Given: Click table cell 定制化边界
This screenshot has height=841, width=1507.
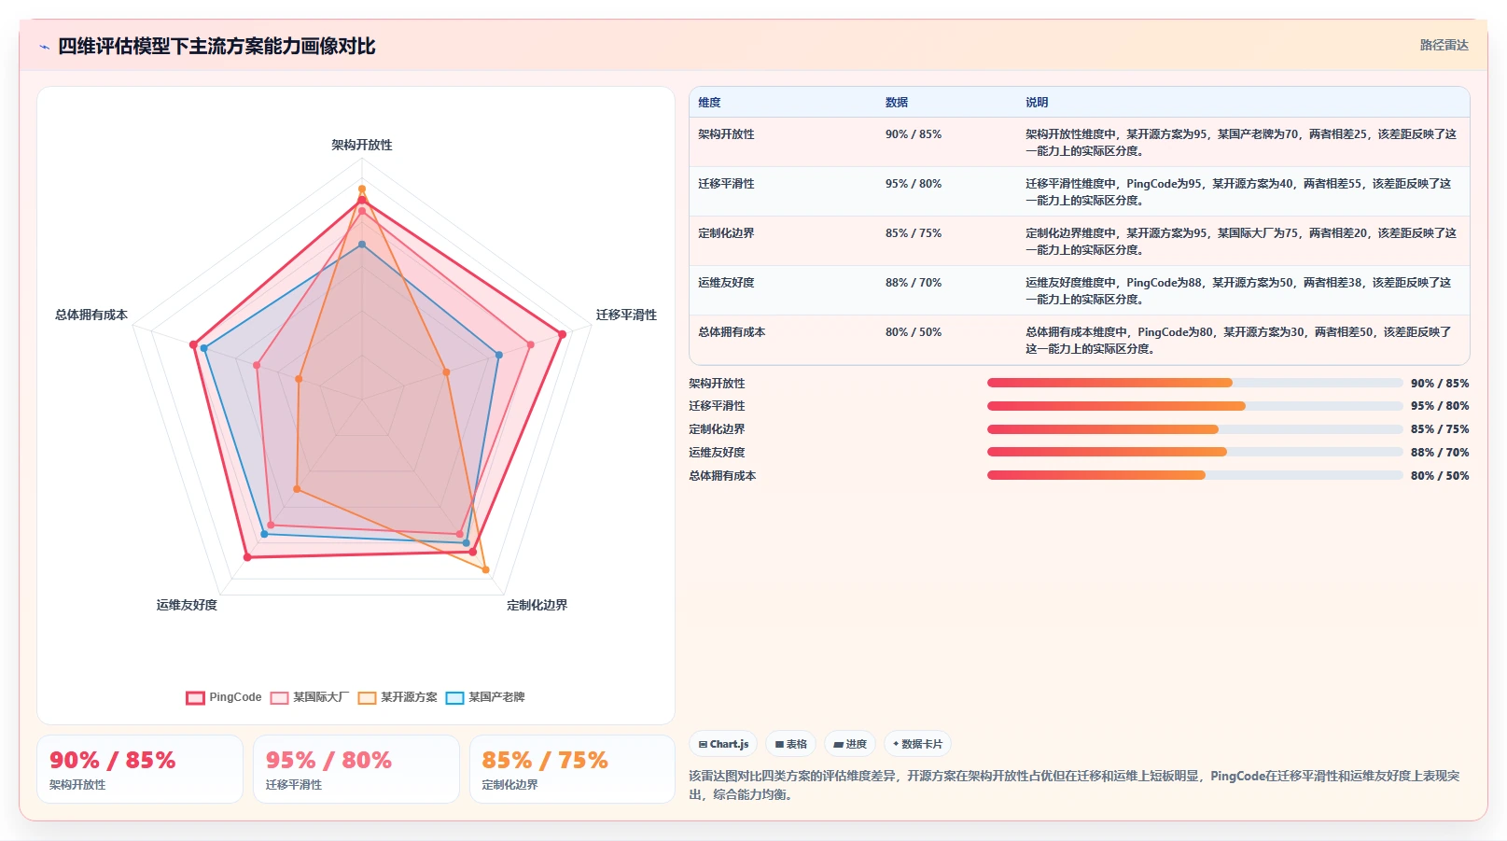Looking at the screenshot, I should pos(726,233).
